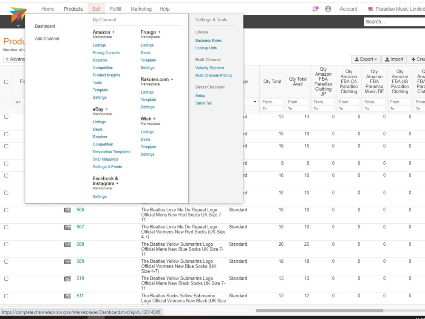Open the Products menu

73,9
